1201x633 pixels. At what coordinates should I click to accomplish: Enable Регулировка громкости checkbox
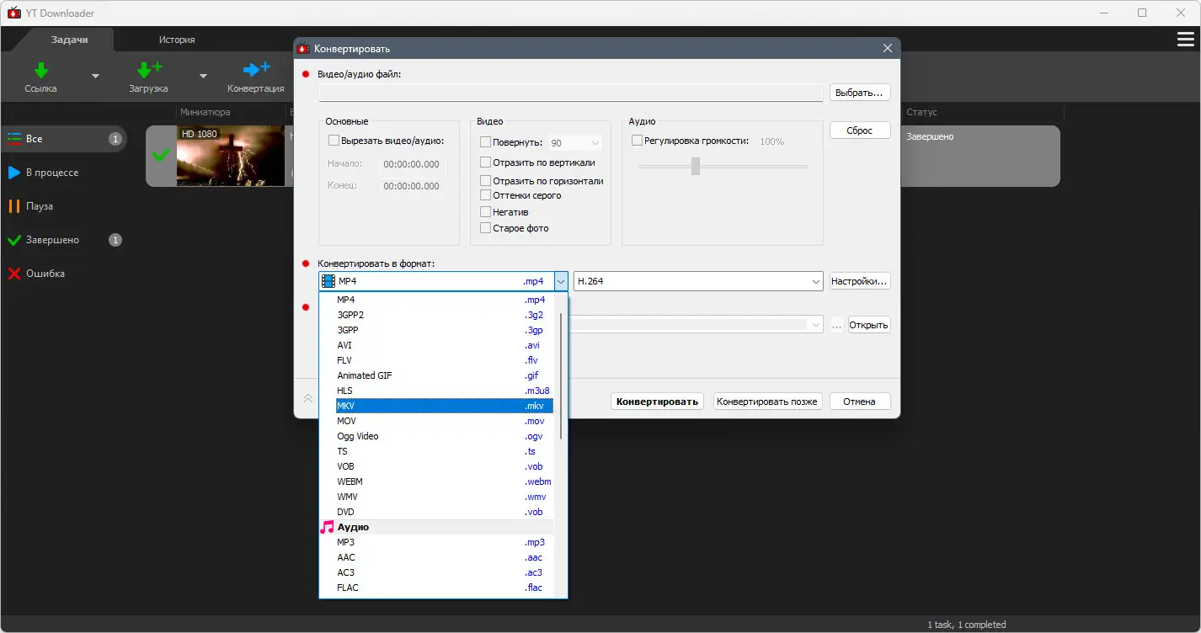pyautogui.click(x=637, y=141)
